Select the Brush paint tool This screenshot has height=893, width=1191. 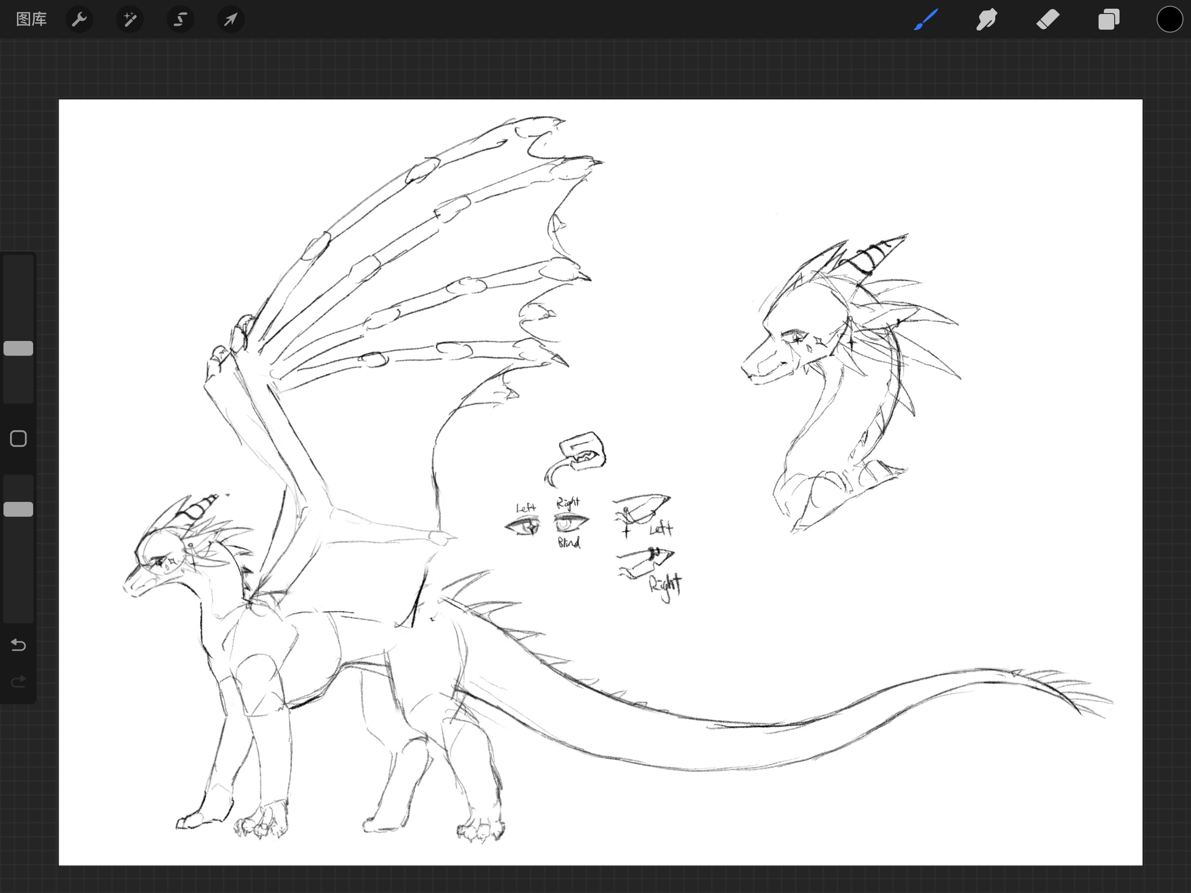click(x=926, y=19)
